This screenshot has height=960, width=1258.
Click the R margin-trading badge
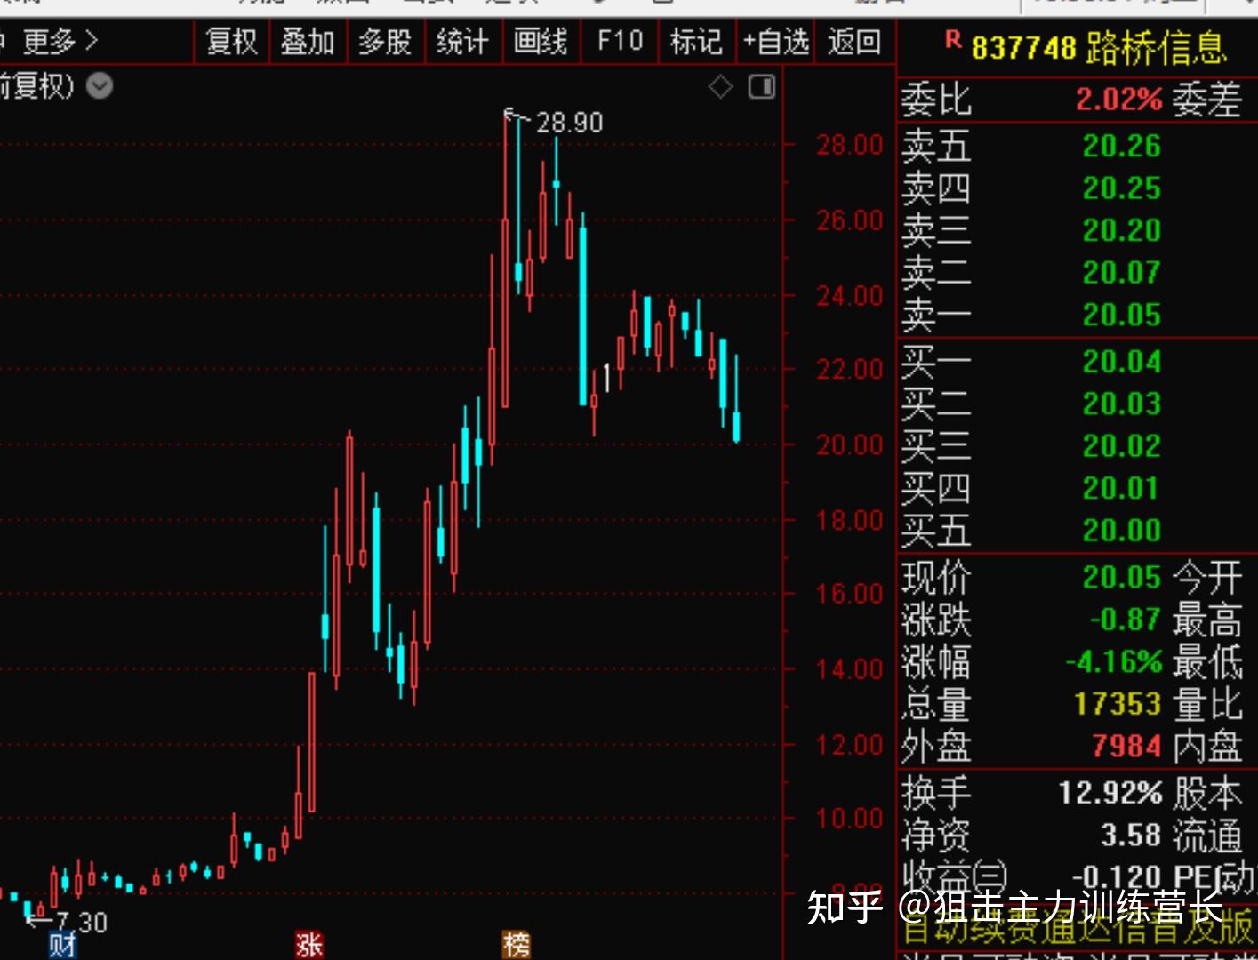952,39
